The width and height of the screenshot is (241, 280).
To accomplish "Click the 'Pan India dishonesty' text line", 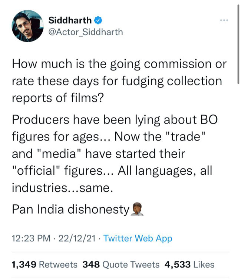I will click(x=70, y=210).
